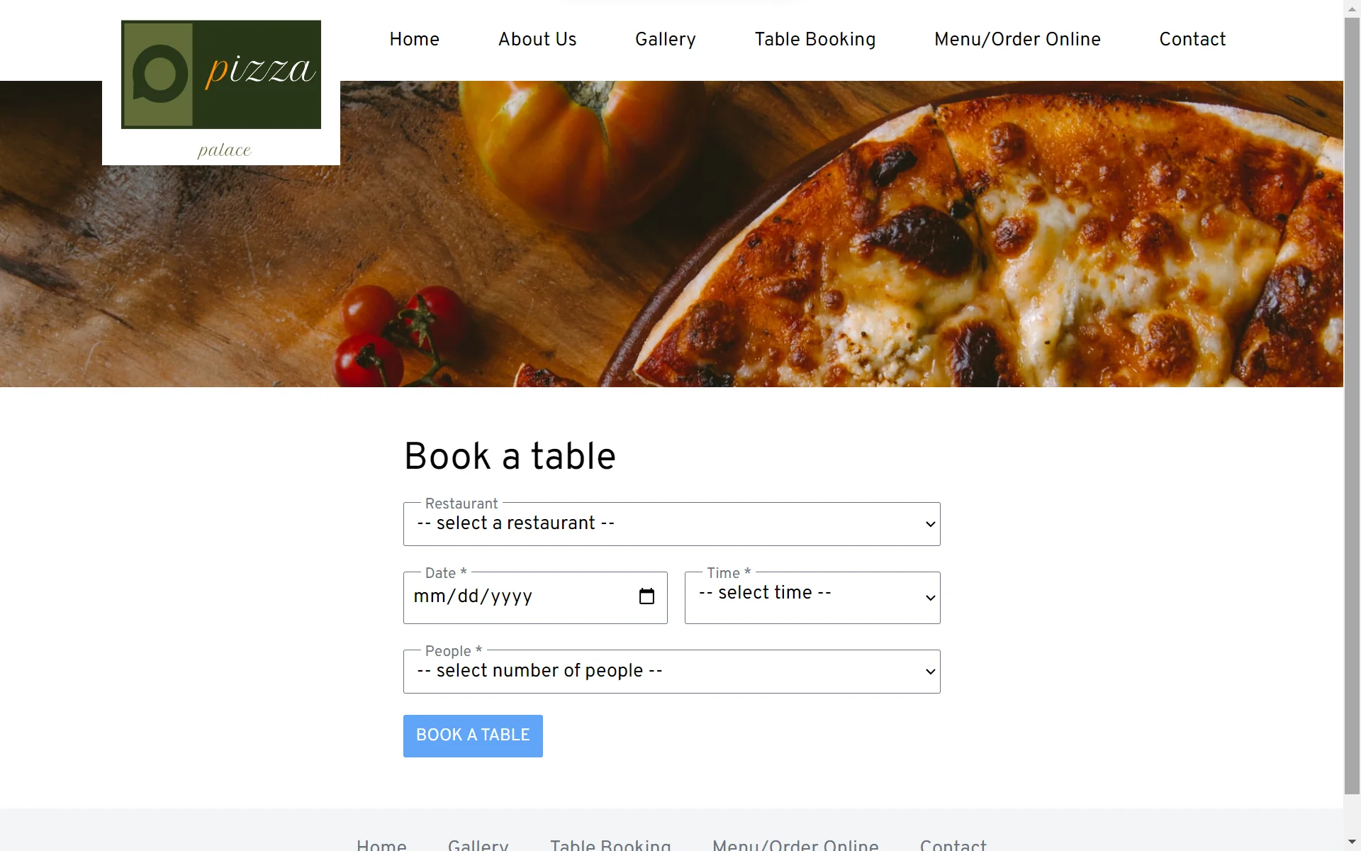The width and height of the screenshot is (1361, 851).
Task: Click the Book a Table button
Action: point(473,735)
